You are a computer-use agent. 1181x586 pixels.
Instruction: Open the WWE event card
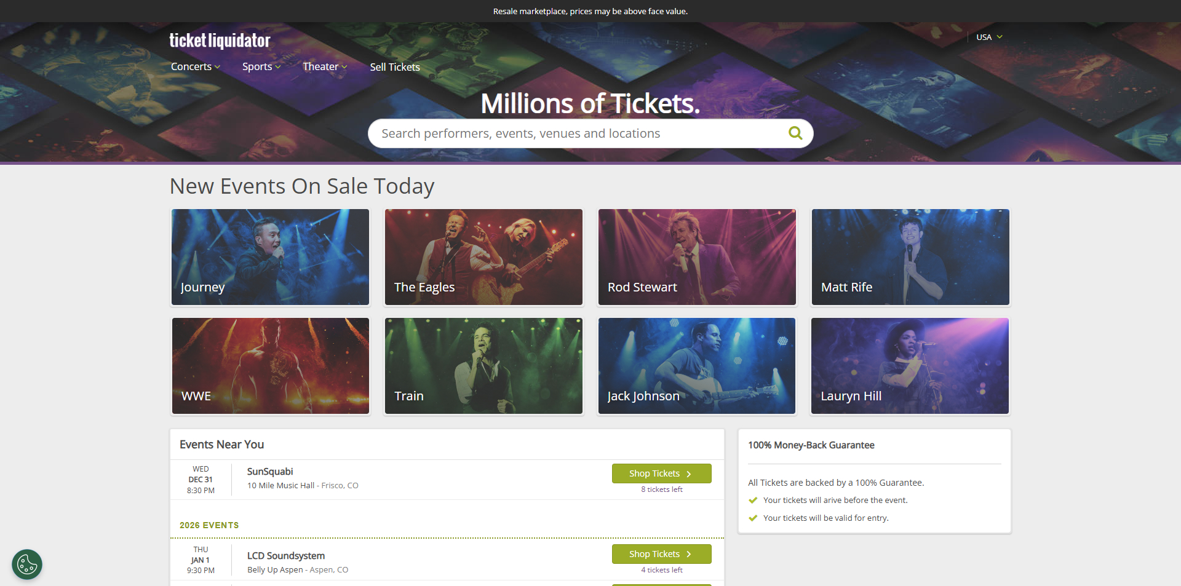point(271,366)
